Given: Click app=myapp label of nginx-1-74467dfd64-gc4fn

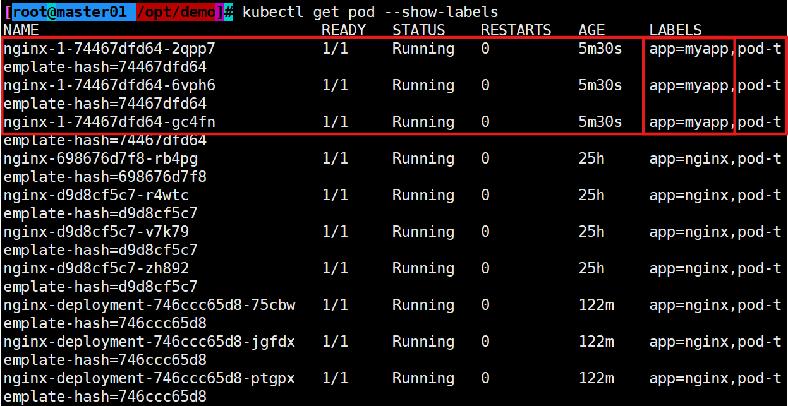Looking at the screenshot, I should (x=689, y=122).
